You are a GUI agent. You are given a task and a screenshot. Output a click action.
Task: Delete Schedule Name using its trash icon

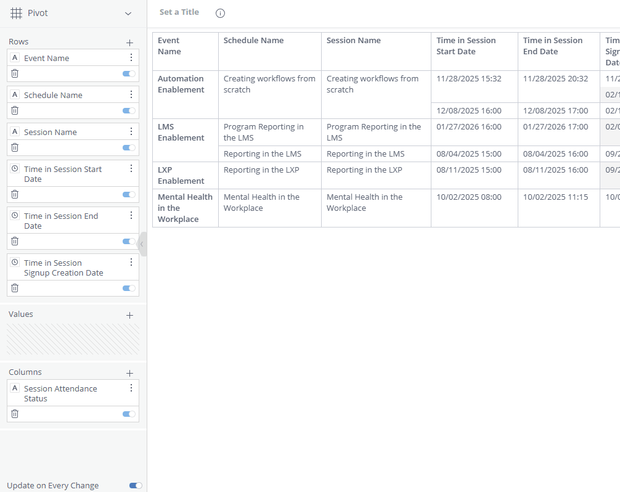pyautogui.click(x=14, y=110)
